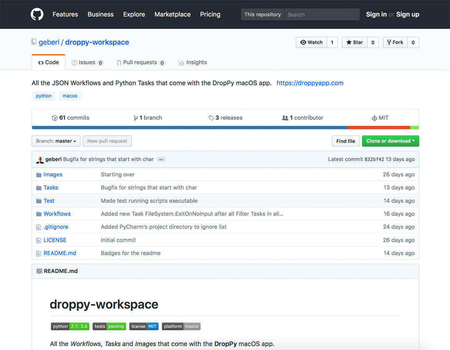Open watchers count 1

pos(332,42)
